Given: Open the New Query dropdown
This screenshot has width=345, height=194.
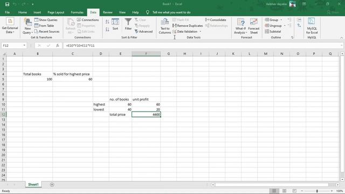Looking at the screenshot, I should click(x=27, y=26).
